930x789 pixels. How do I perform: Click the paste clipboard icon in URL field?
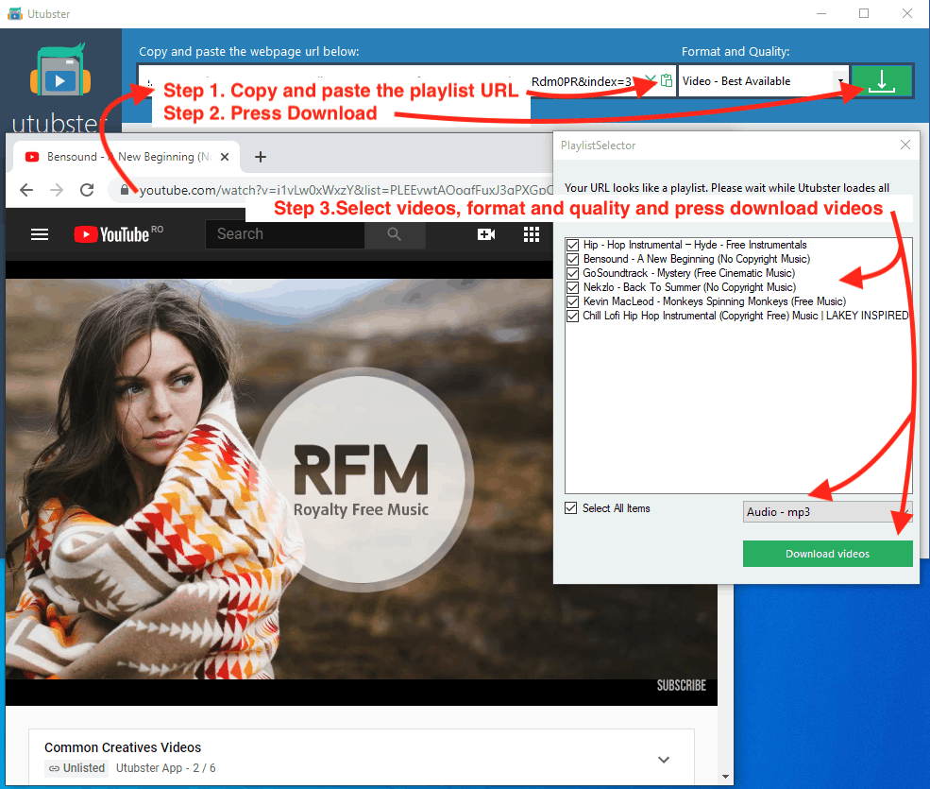tap(667, 80)
